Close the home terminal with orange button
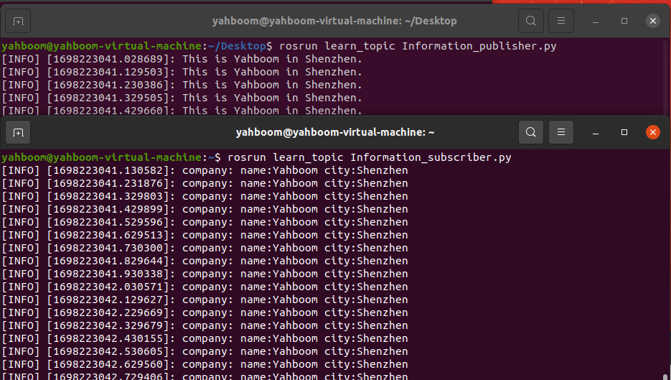The width and height of the screenshot is (671, 380). 653,132
